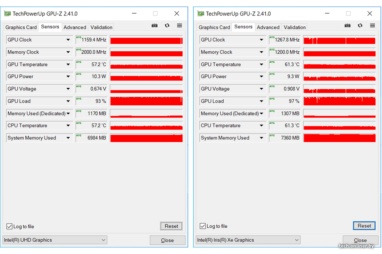Screen dimensions: 382x254
Task: Open hamburger menu in Iris Xe window
Action: click(373, 26)
